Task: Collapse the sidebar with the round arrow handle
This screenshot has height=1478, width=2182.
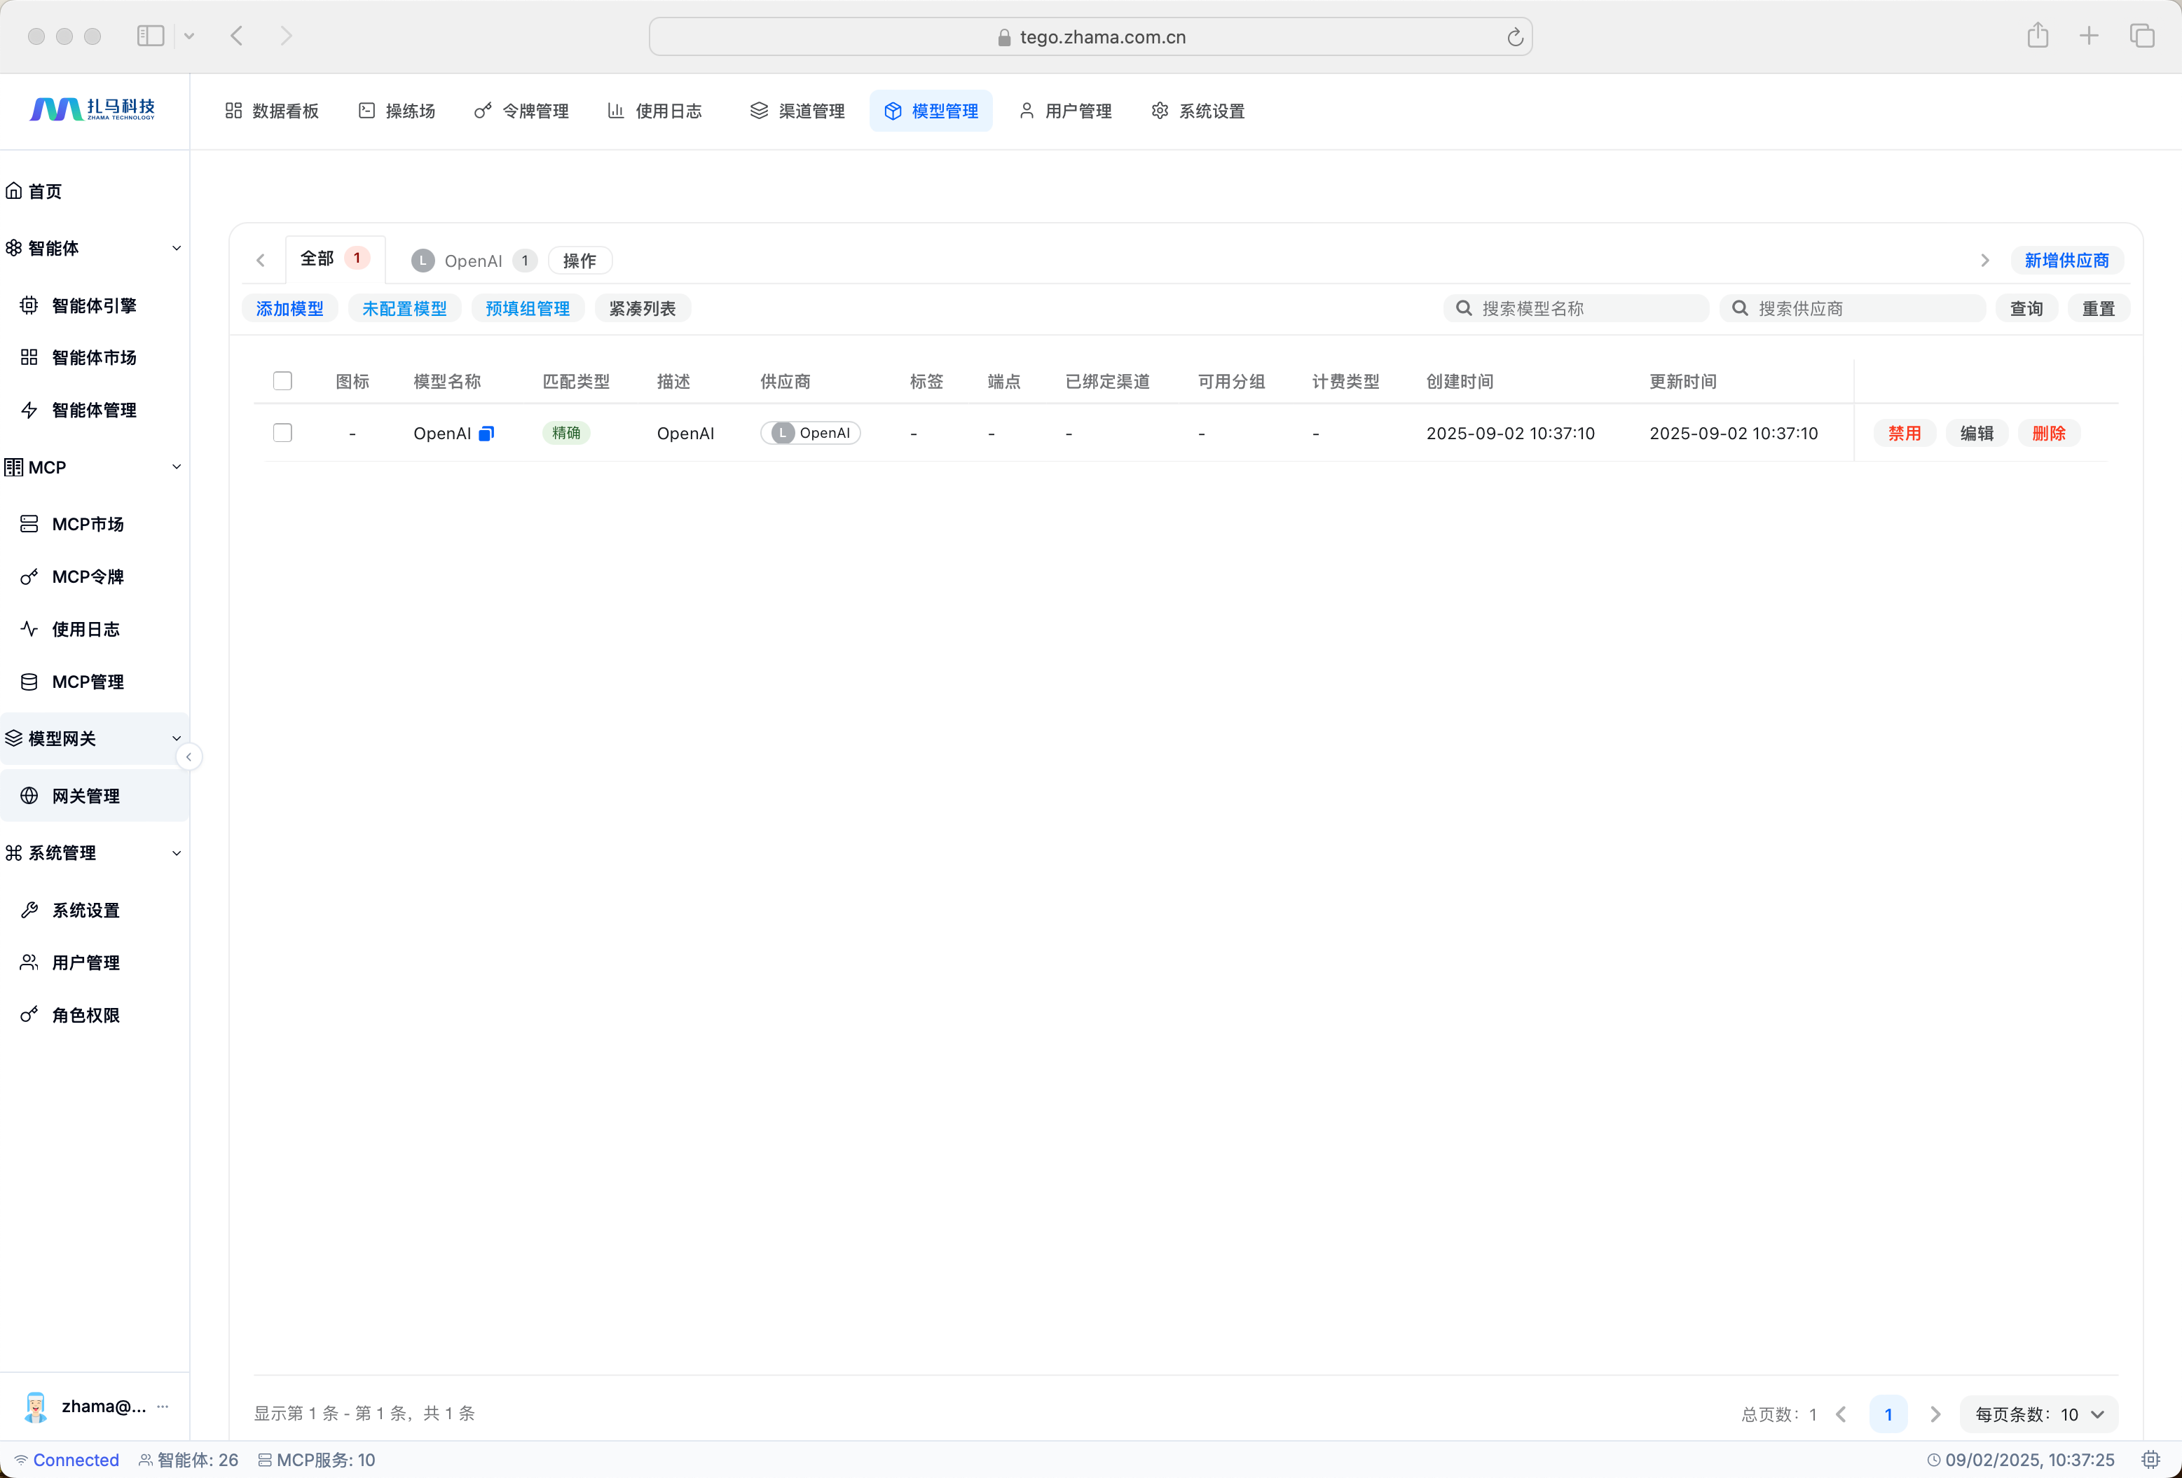Action: click(188, 757)
